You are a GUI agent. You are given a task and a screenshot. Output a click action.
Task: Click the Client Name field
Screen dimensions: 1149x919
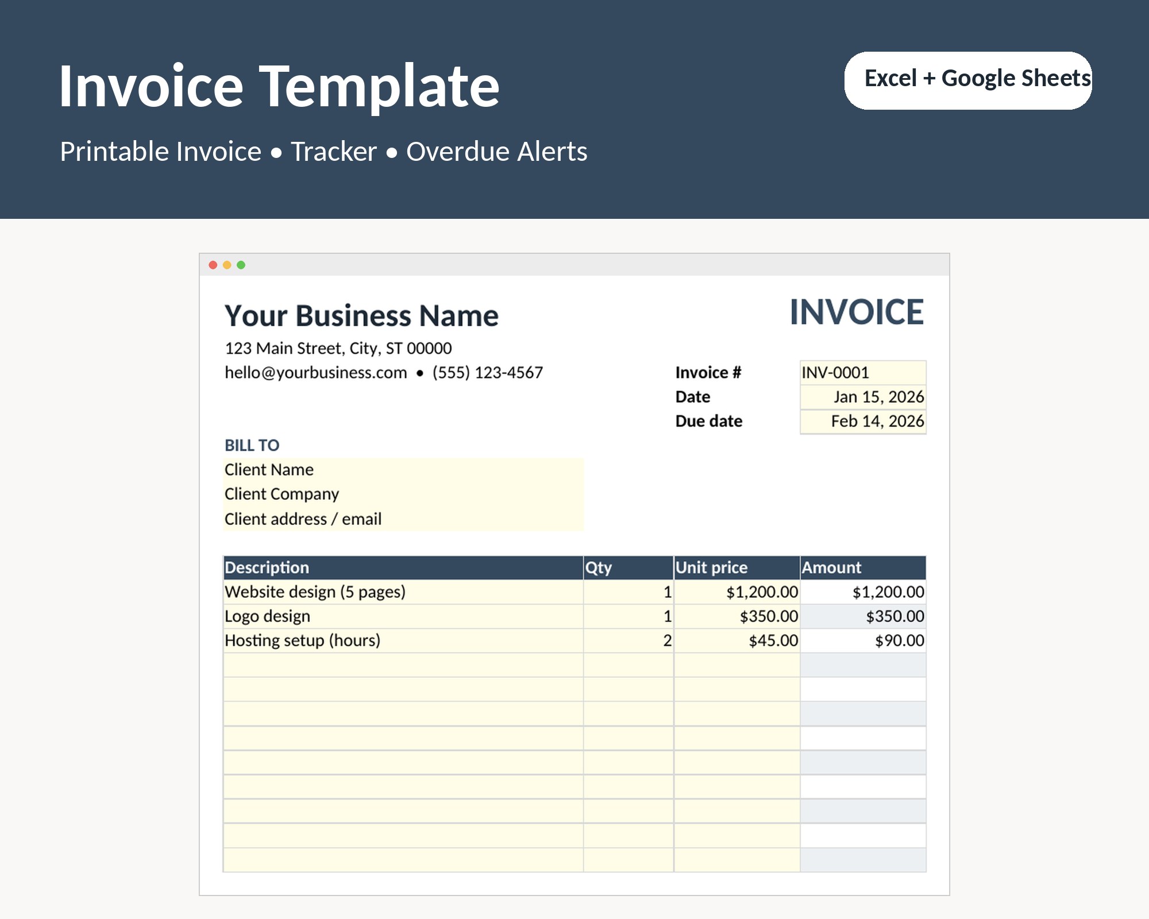coord(403,470)
